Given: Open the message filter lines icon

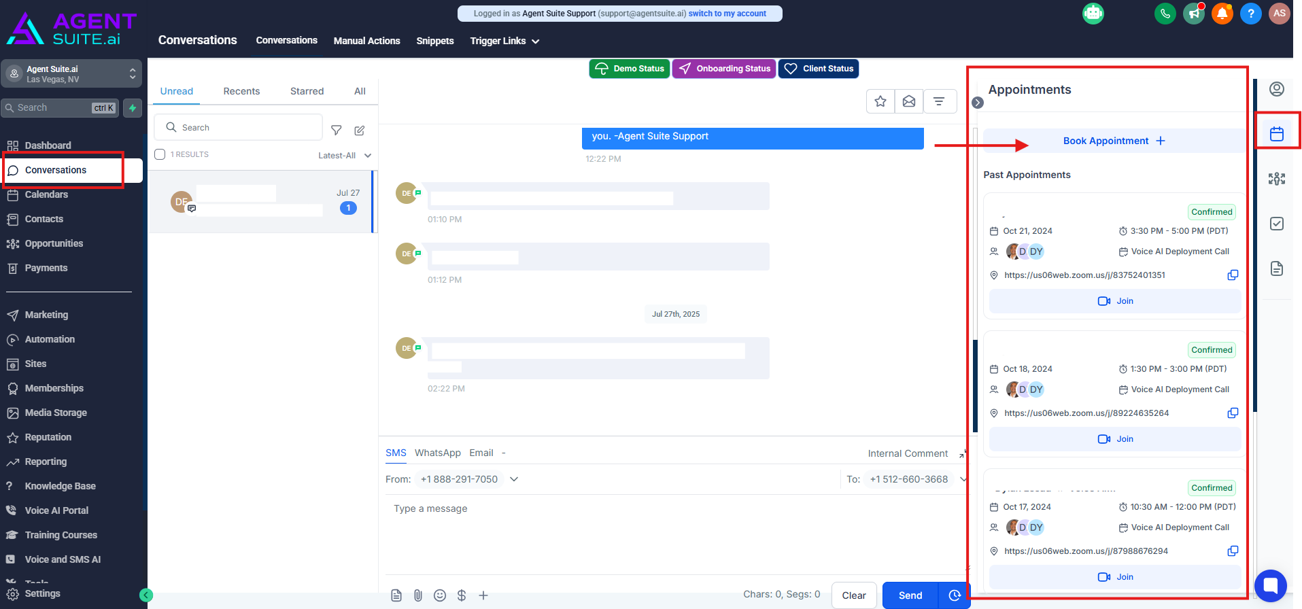Looking at the screenshot, I should [x=939, y=101].
